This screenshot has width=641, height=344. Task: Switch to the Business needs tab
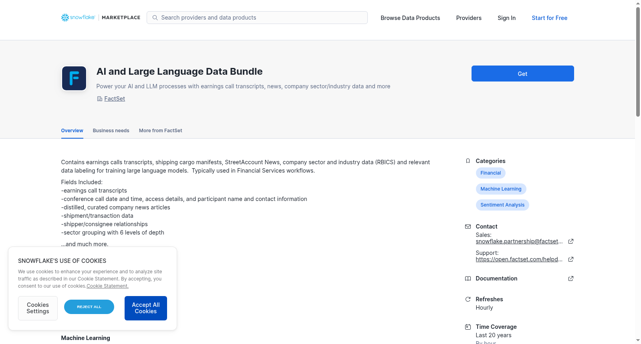111,131
